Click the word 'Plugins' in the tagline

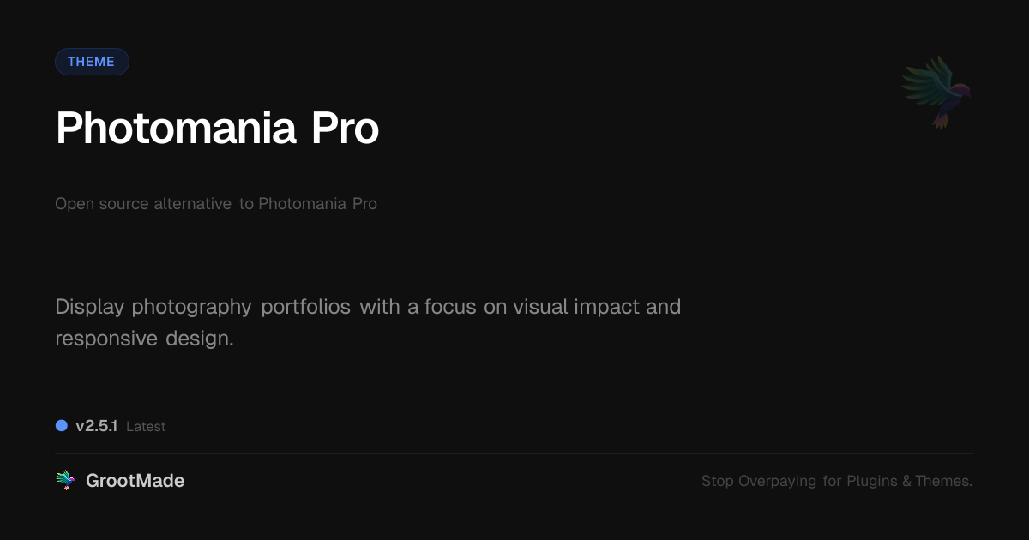coord(872,481)
